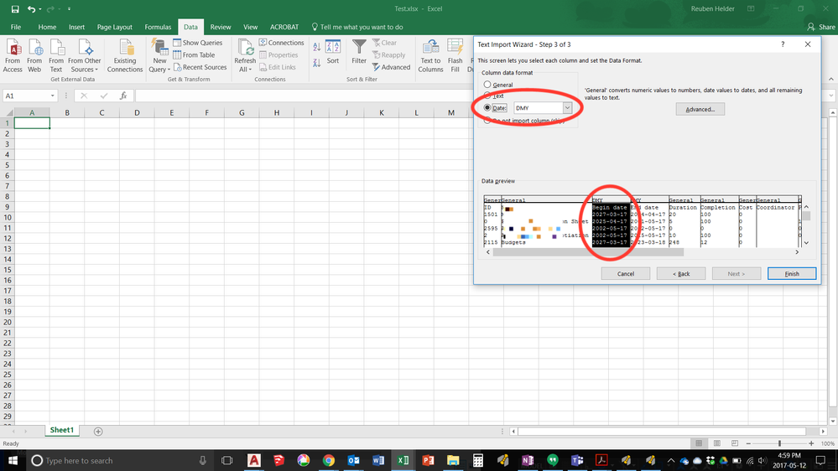Select the General radio button

pyautogui.click(x=487, y=85)
